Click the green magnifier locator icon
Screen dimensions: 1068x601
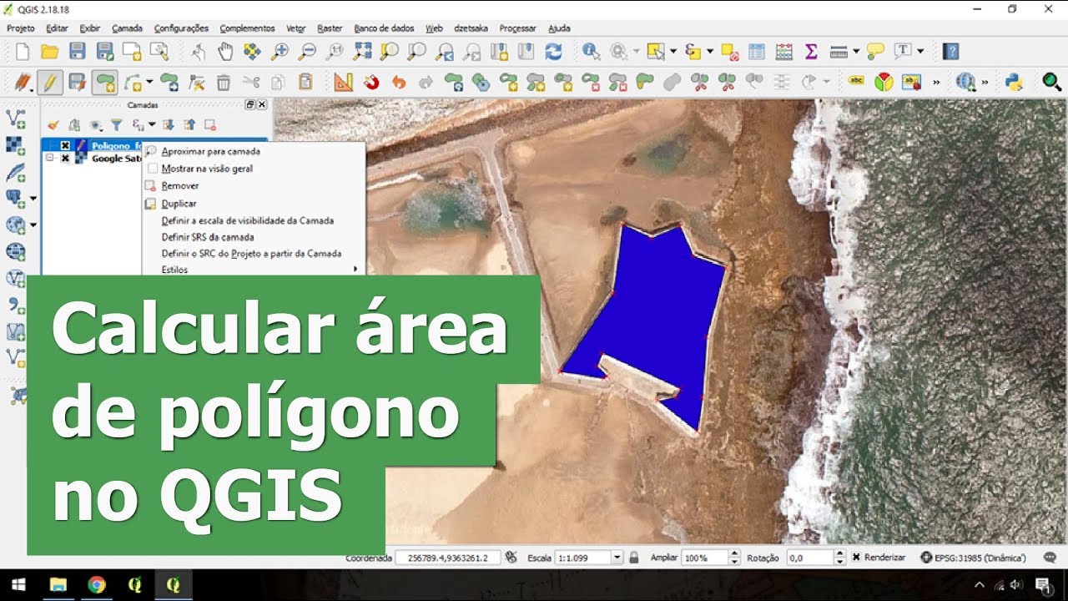1051,82
